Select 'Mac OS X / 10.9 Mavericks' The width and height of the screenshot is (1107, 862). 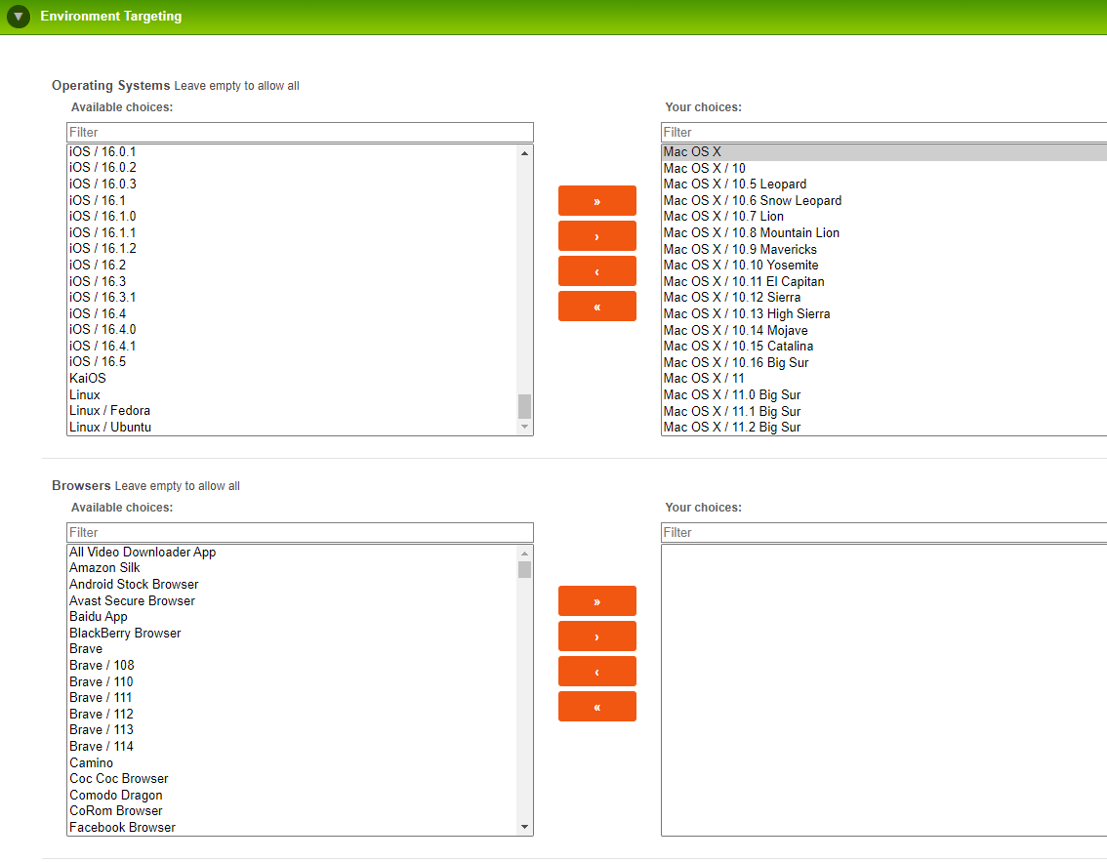click(883, 249)
